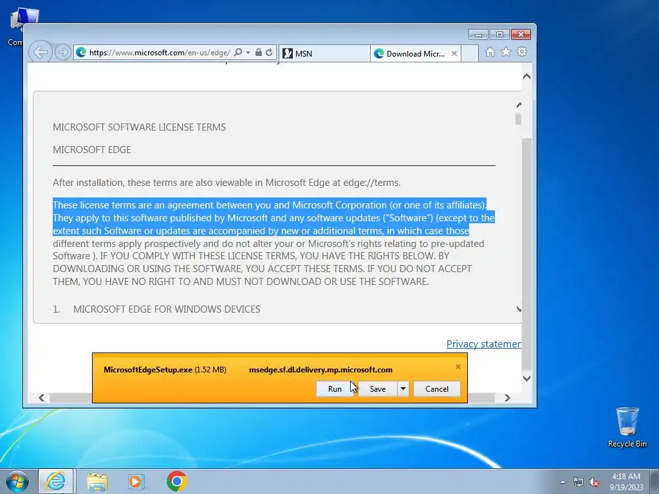Click Internet Explorer on the taskbar
The height and width of the screenshot is (494, 659).
tap(56, 481)
